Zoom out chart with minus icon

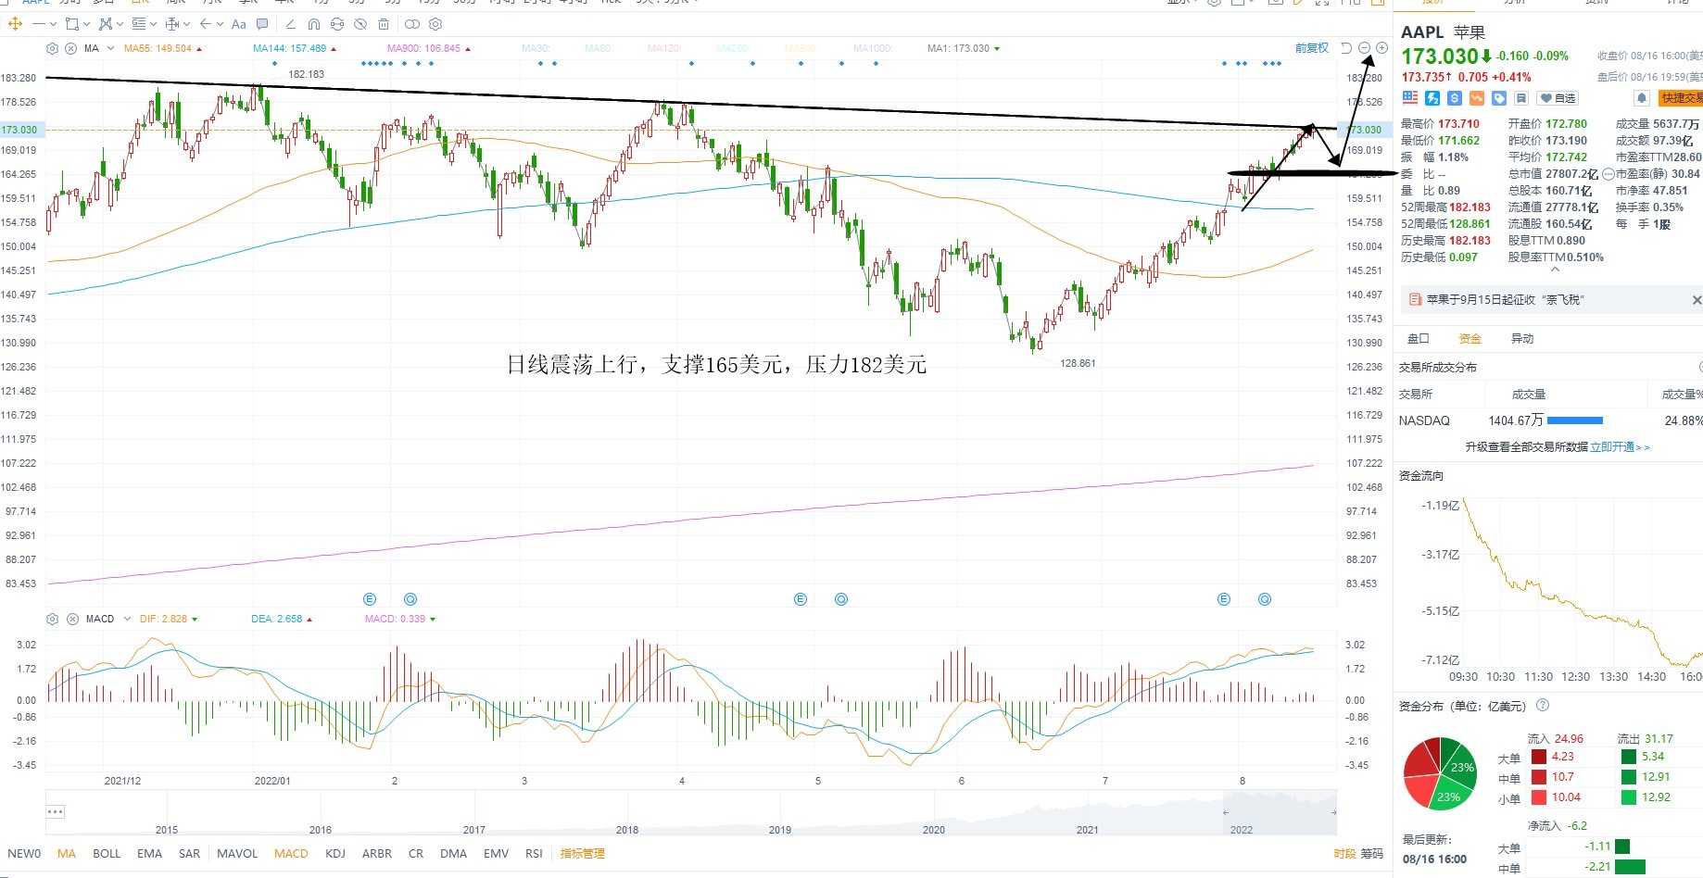click(x=1364, y=48)
